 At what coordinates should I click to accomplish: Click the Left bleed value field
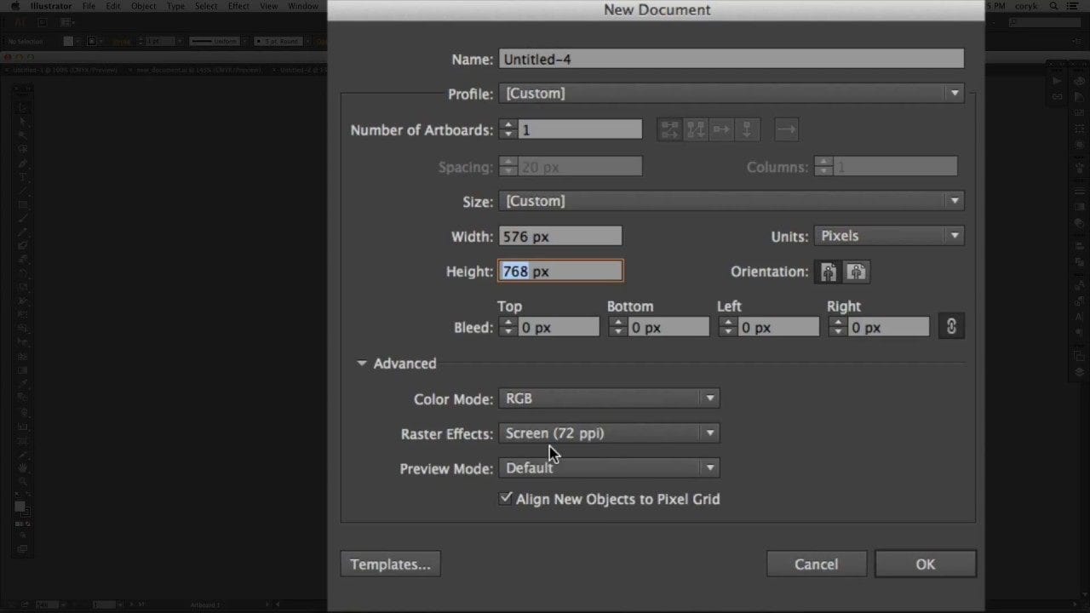click(x=778, y=327)
